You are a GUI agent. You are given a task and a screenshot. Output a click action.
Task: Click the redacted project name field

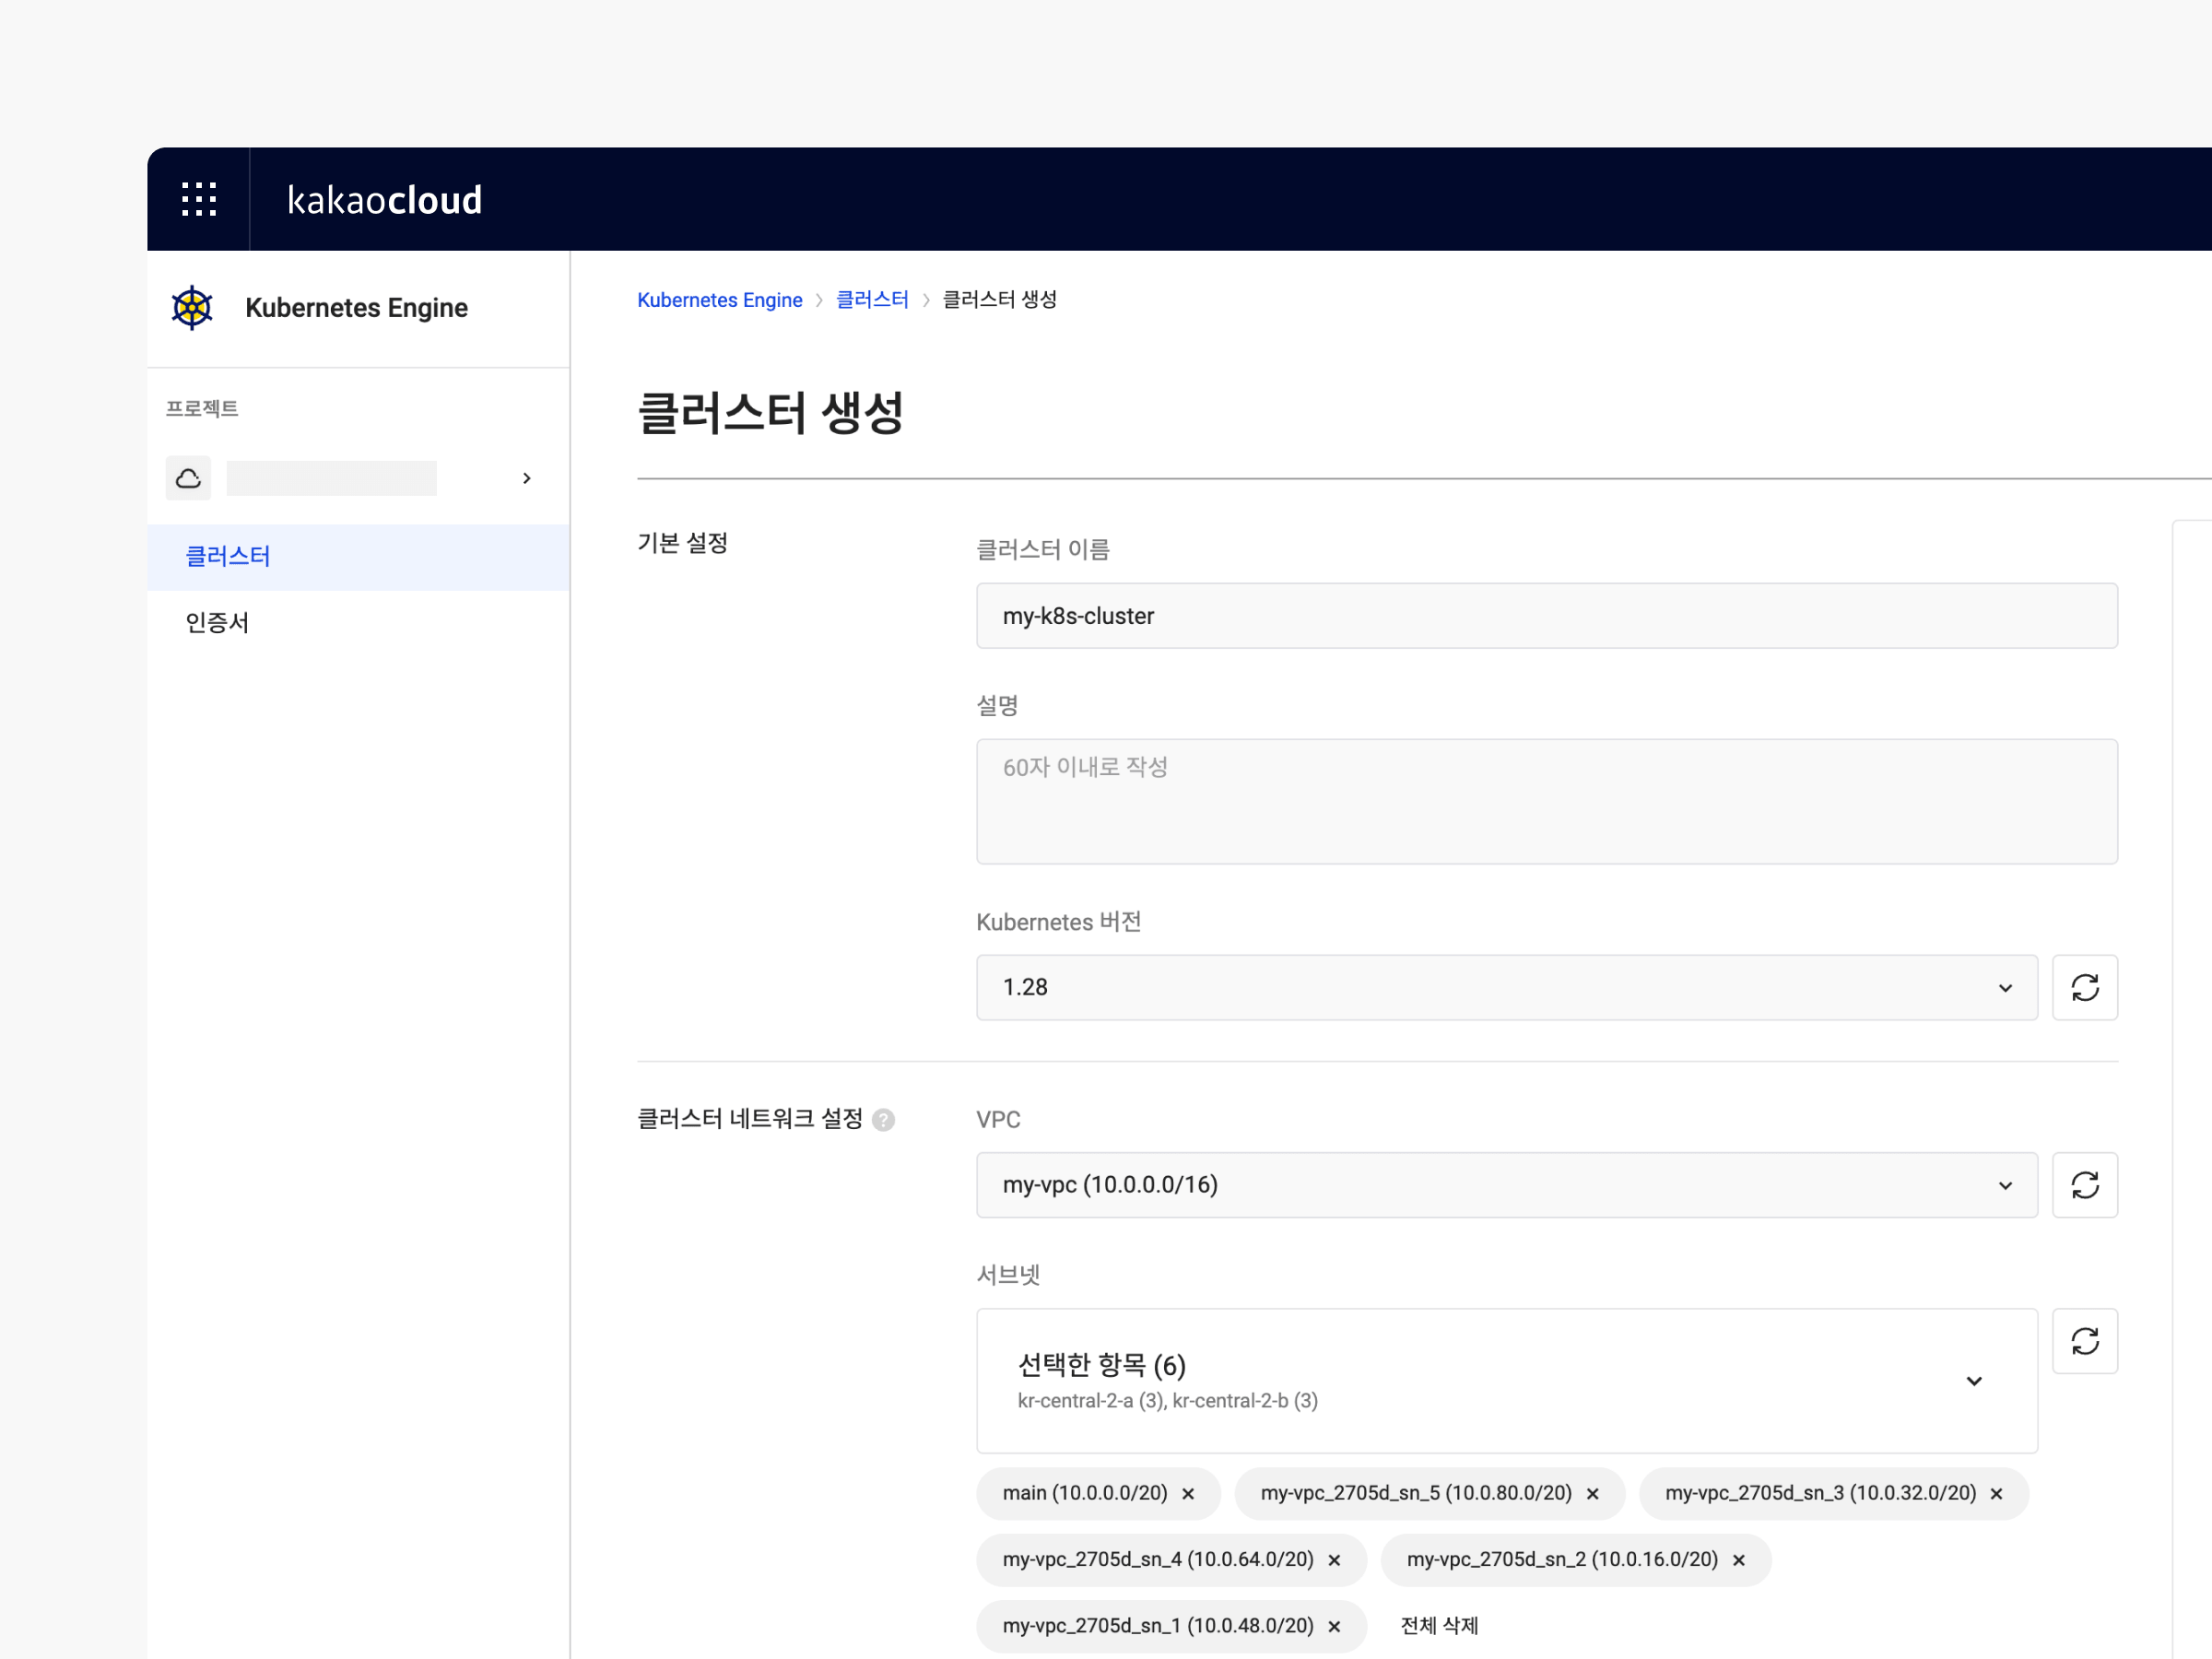click(x=331, y=478)
